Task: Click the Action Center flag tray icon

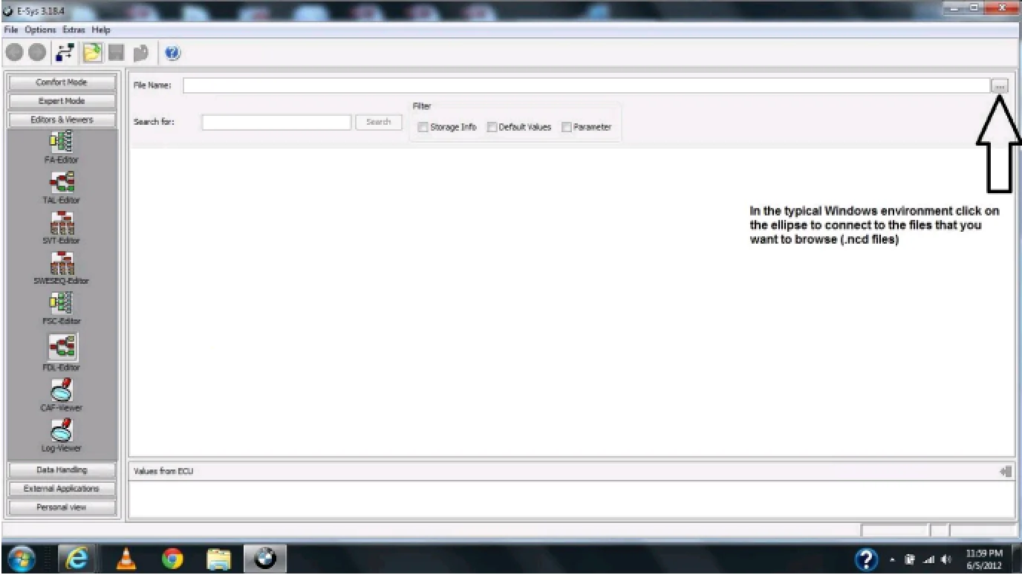Action: click(911, 559)
